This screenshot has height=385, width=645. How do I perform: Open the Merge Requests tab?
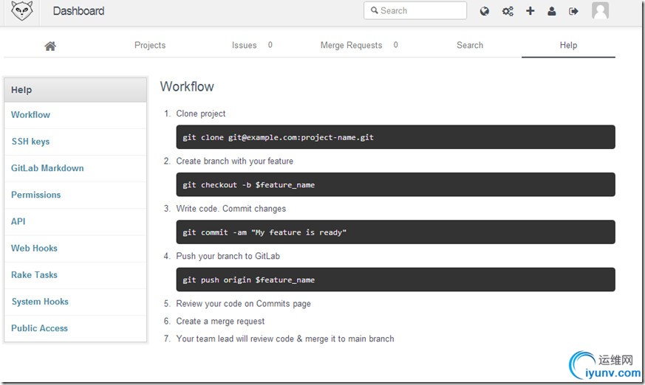pyautogui.click(x=352, y=45)
